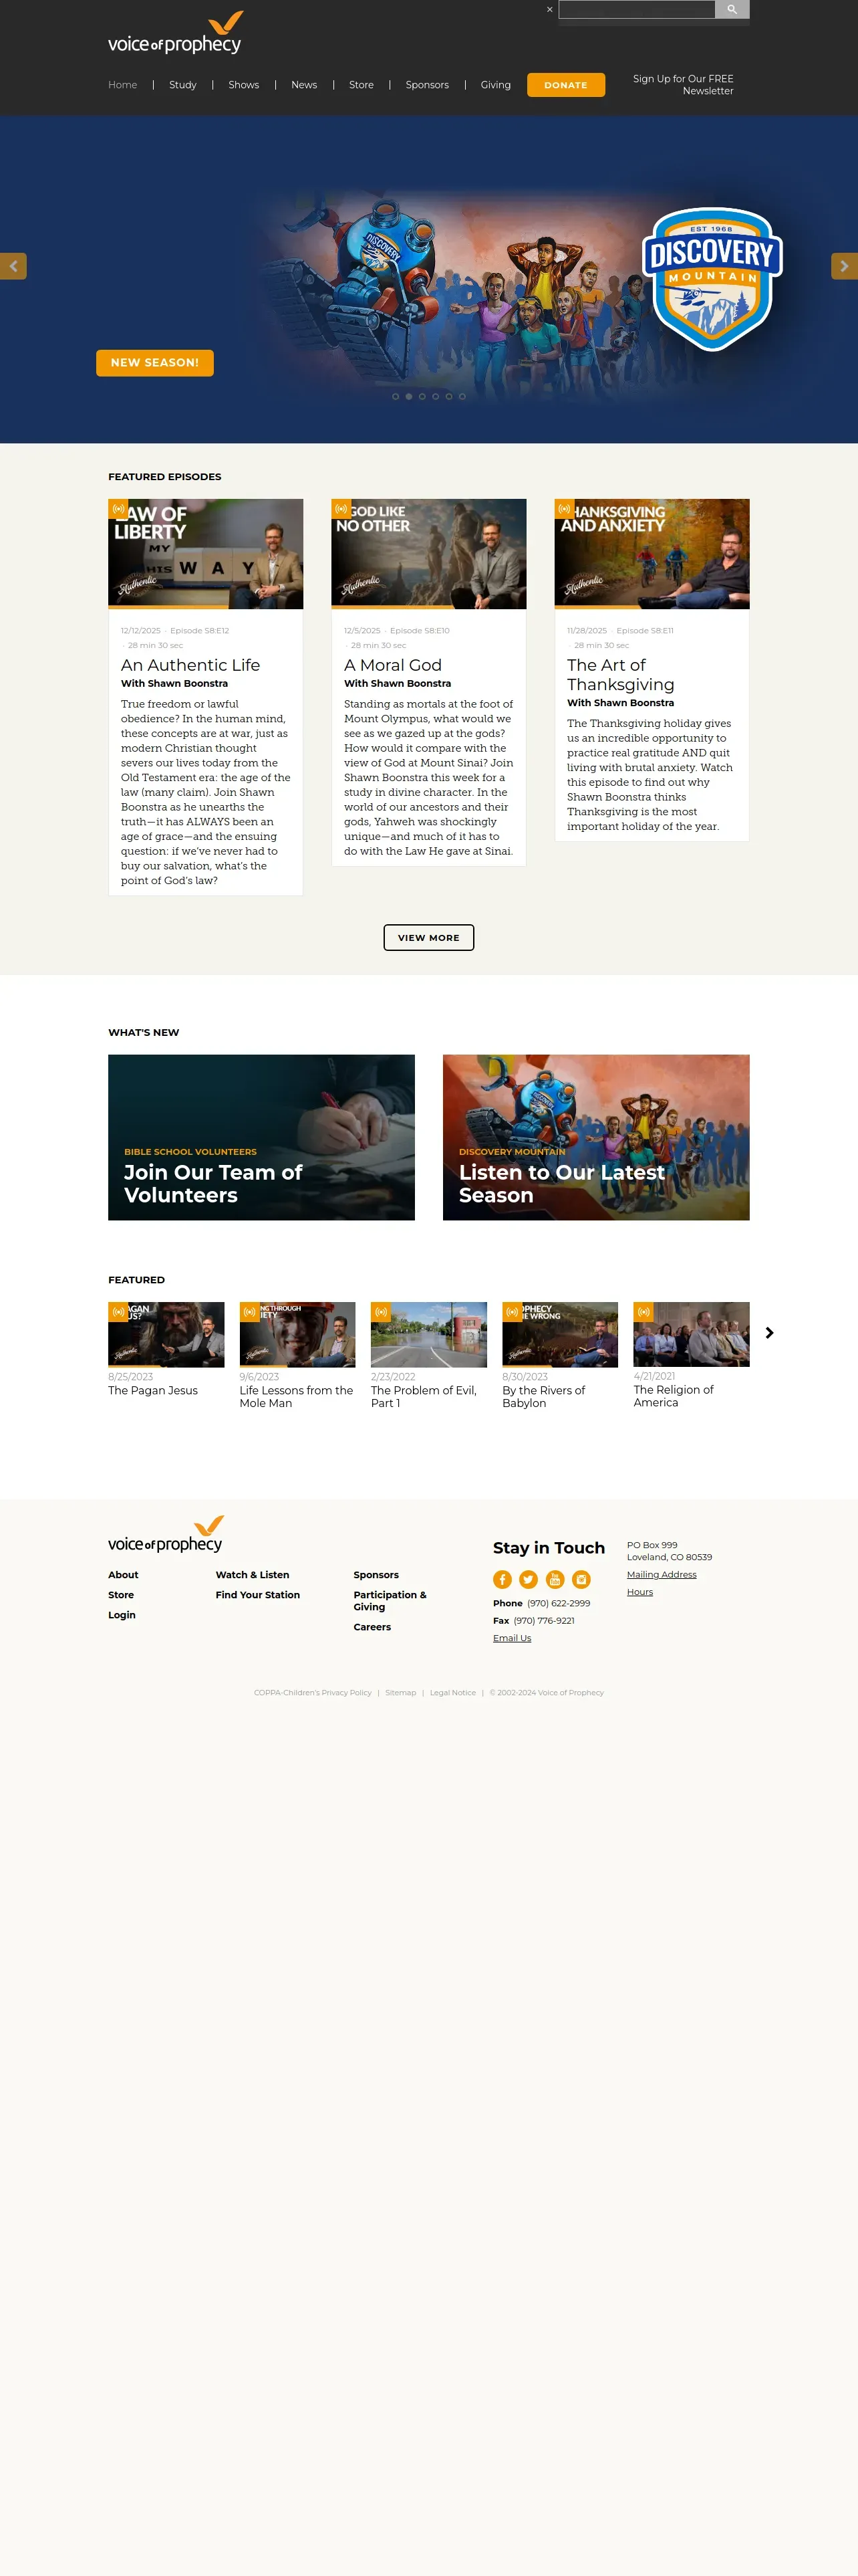This screenshot has height=2576, width=858.
Task: Go to next hero slide arrow
Action: [844, 266]
